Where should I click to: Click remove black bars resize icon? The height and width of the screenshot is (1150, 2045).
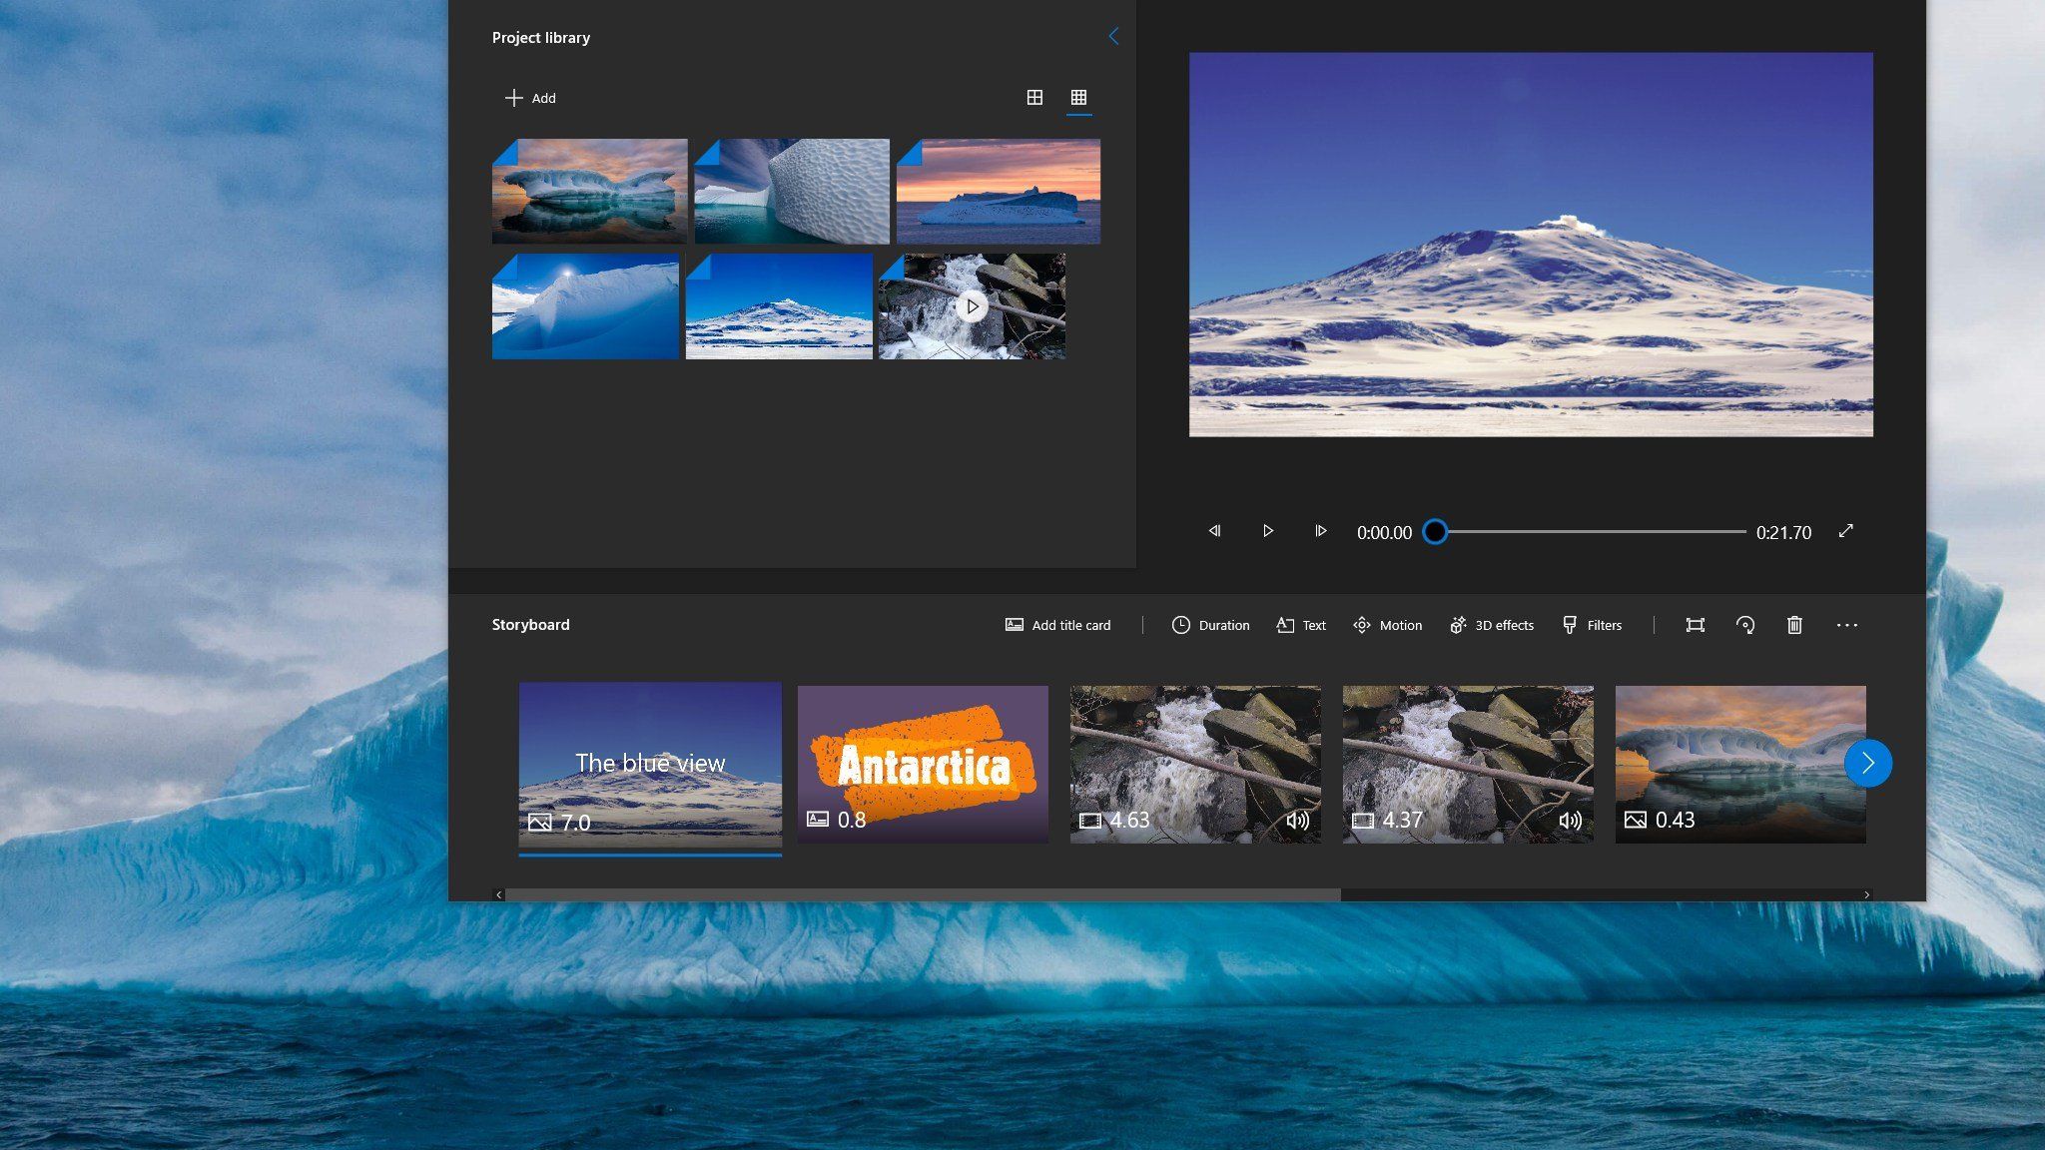1695,625
